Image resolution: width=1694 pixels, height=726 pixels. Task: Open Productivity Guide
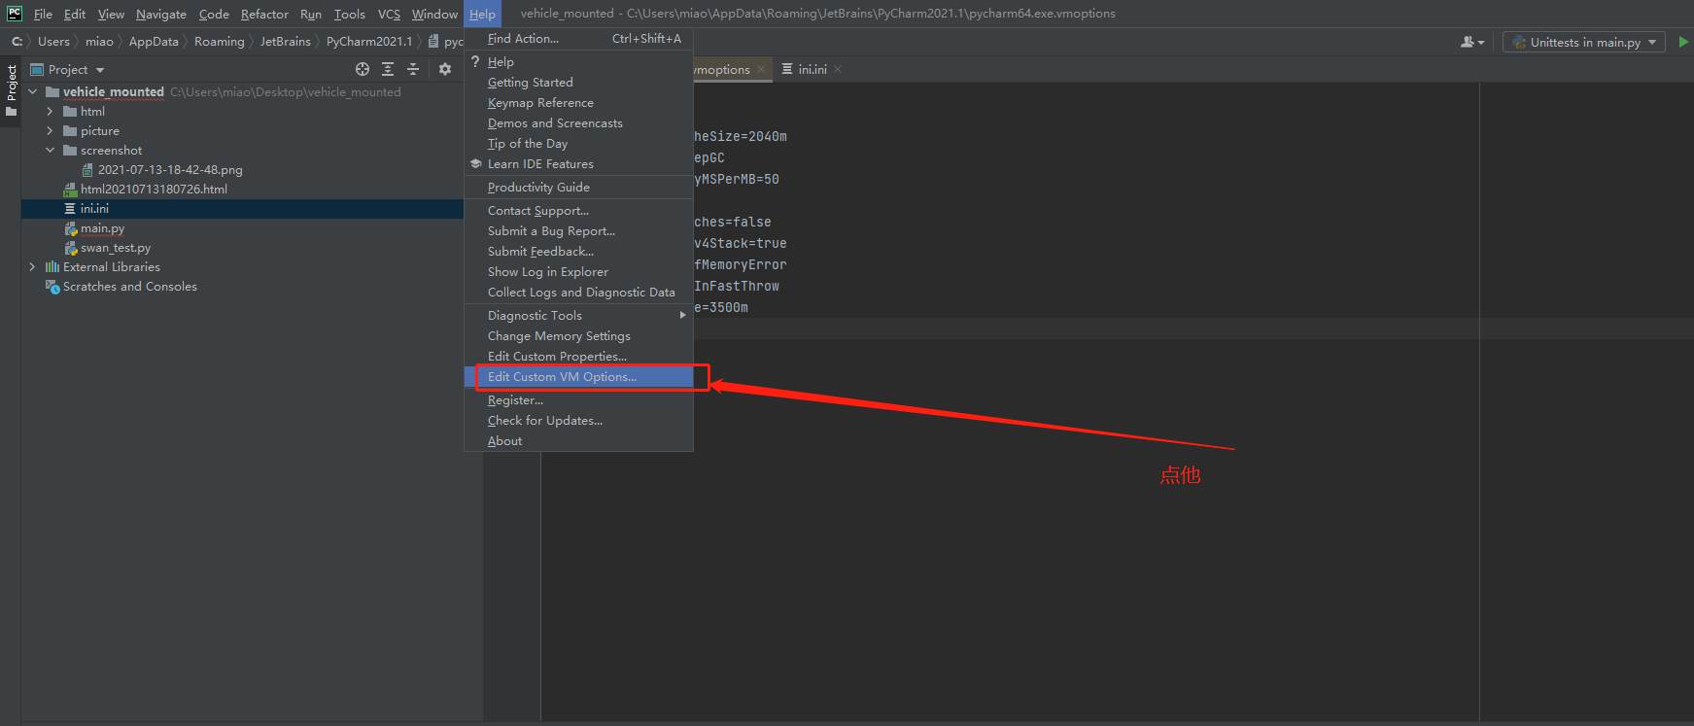(x=579, y=188)
